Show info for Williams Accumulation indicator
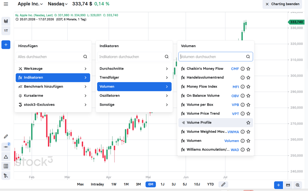 point(242,150)
